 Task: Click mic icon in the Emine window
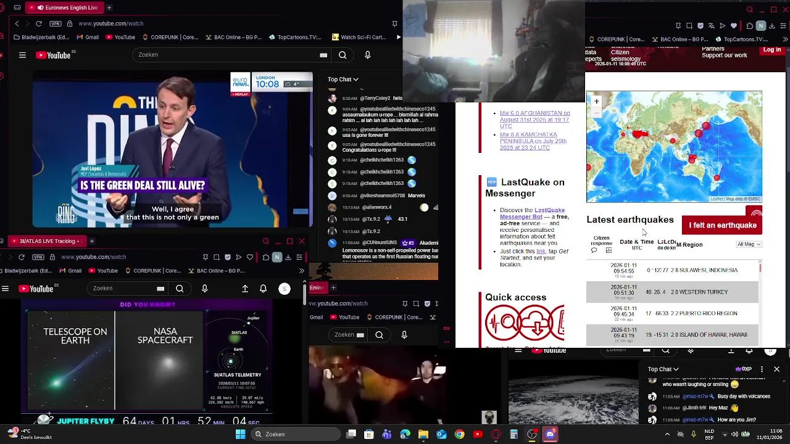pyautogui.click(x=404, y=335)
